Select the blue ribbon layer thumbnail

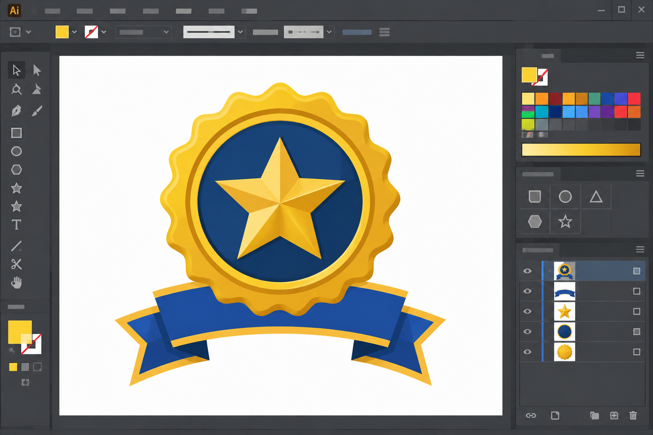coord(565,291)
